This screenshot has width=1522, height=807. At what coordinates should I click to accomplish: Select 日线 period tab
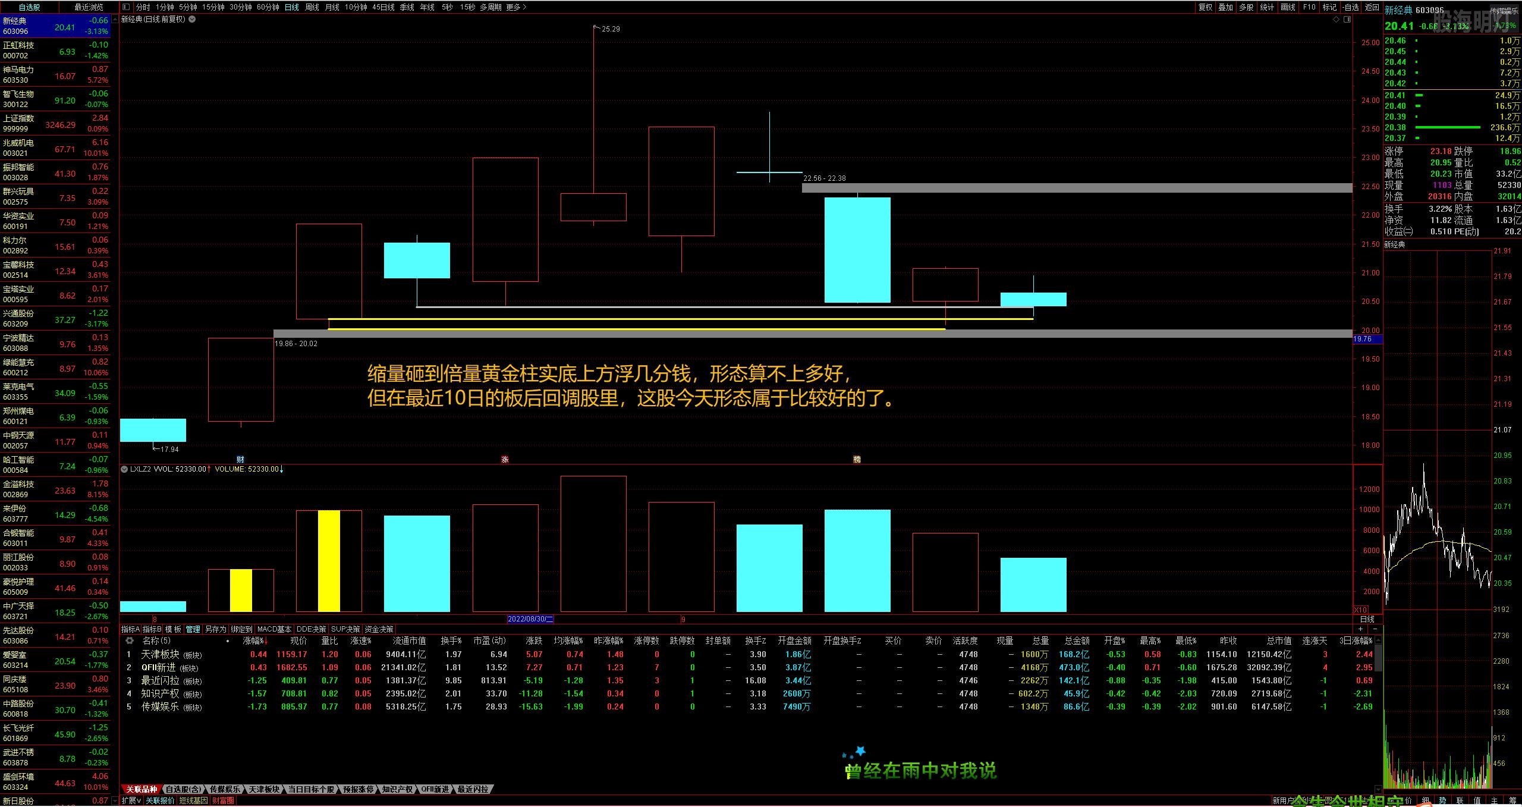tap(291, 7)
